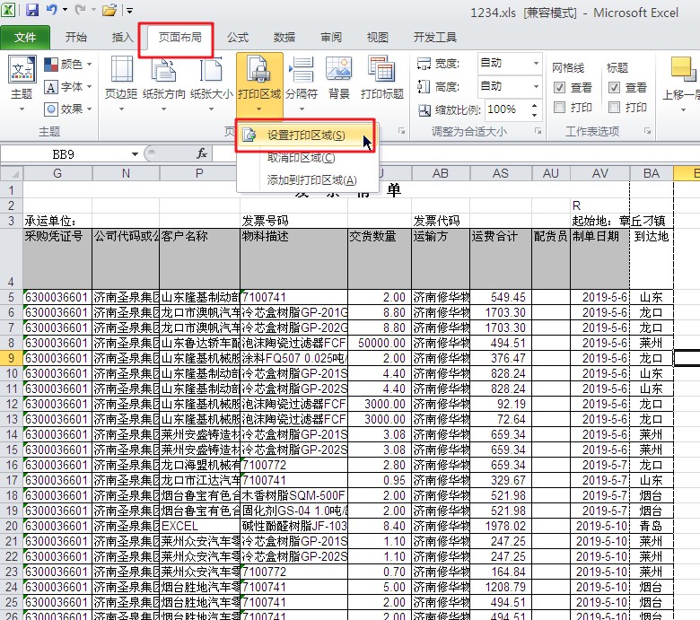The width and height of the screenshot is (700, 620).
Task: Click the Name Box showing BB9
Action: 64,154
